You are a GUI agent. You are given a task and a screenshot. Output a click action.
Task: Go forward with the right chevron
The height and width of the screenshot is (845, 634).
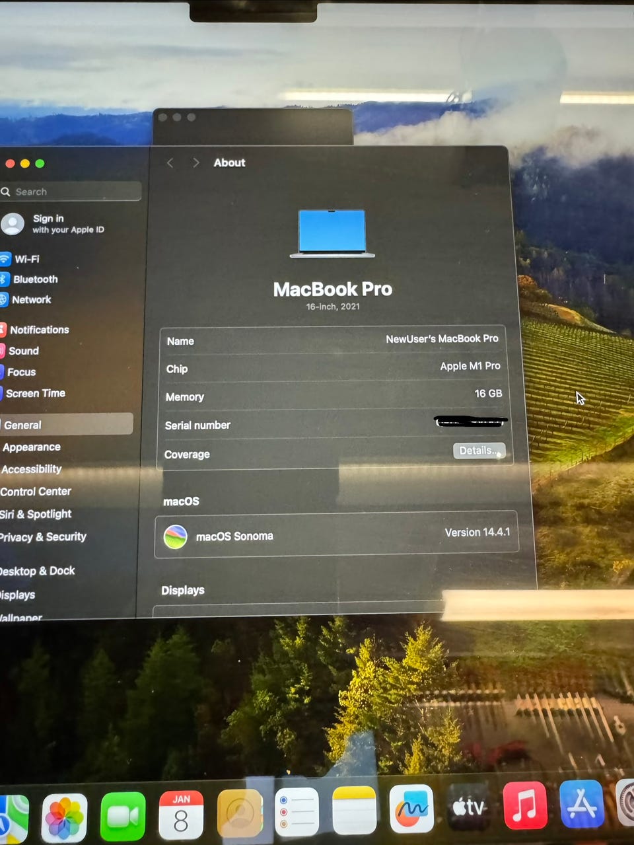195,163
